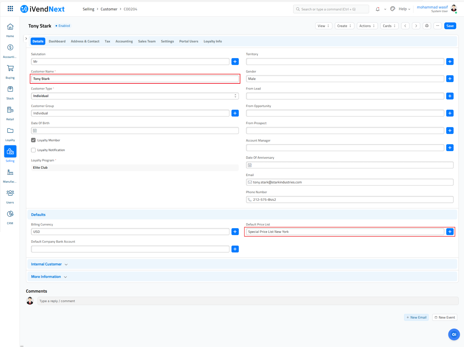Open the Retail module in sidebar

pos(10,114)
